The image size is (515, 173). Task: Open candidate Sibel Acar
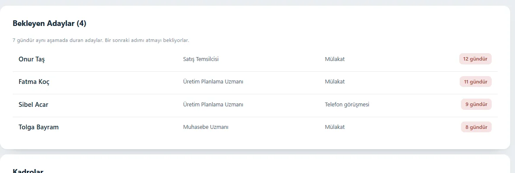34,105
